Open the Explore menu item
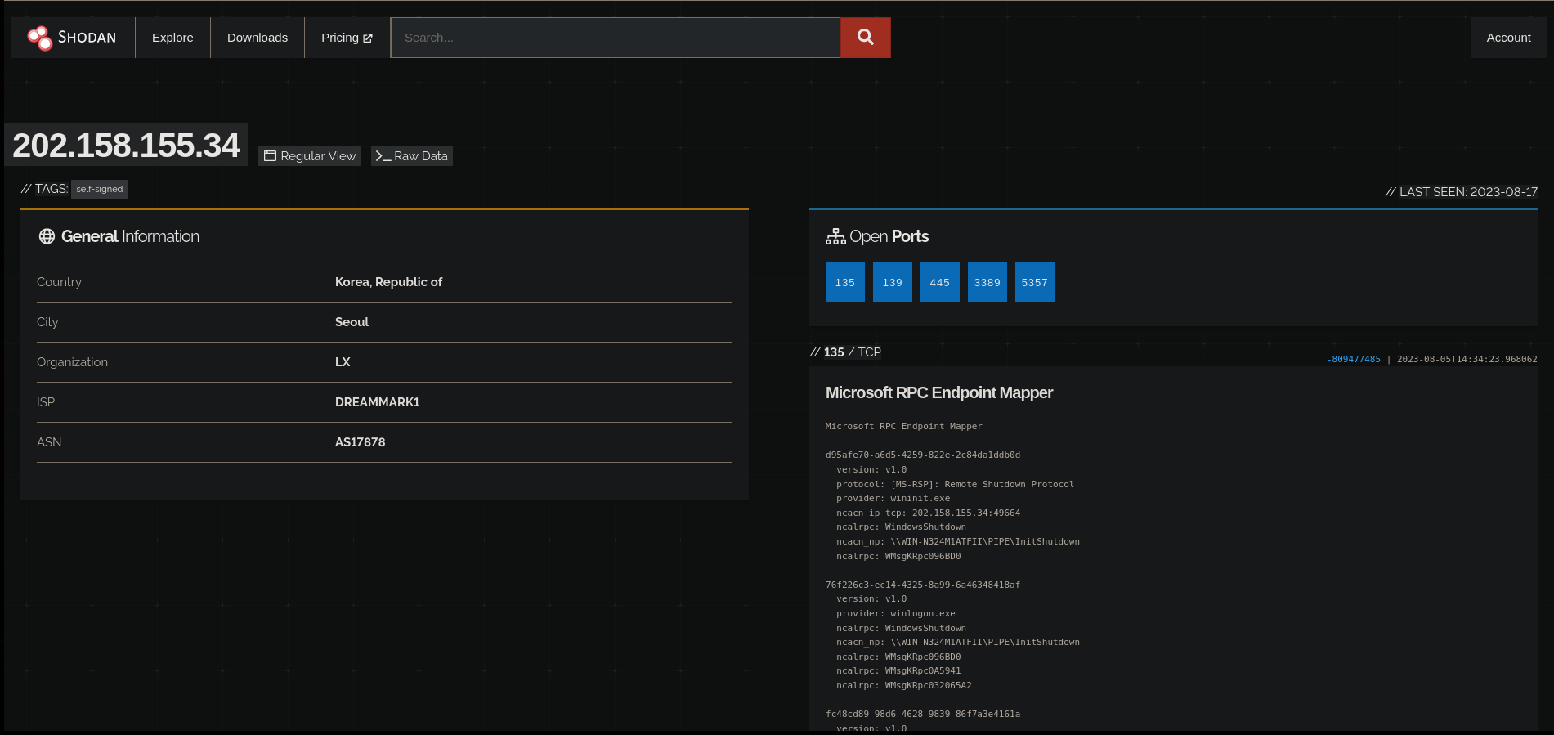Viewport: 1554px width, 735px height. coord(172,38)
